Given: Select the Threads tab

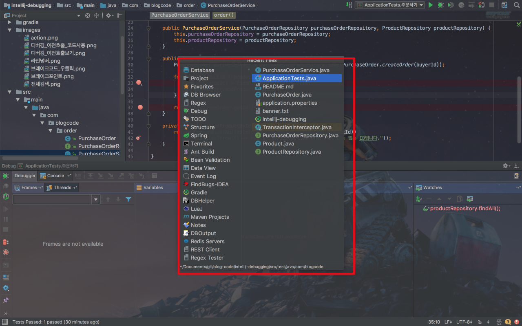Looking at the screenshot, I should point(62,187).
